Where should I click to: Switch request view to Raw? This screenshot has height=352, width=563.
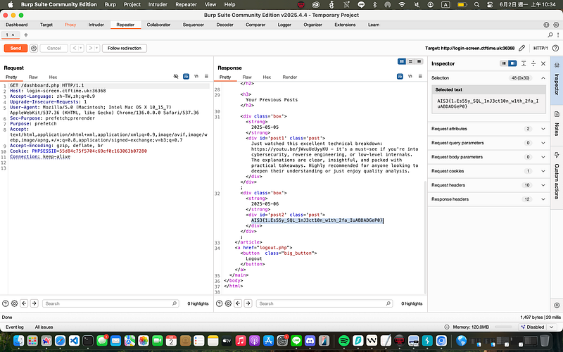tap(33, 77)
